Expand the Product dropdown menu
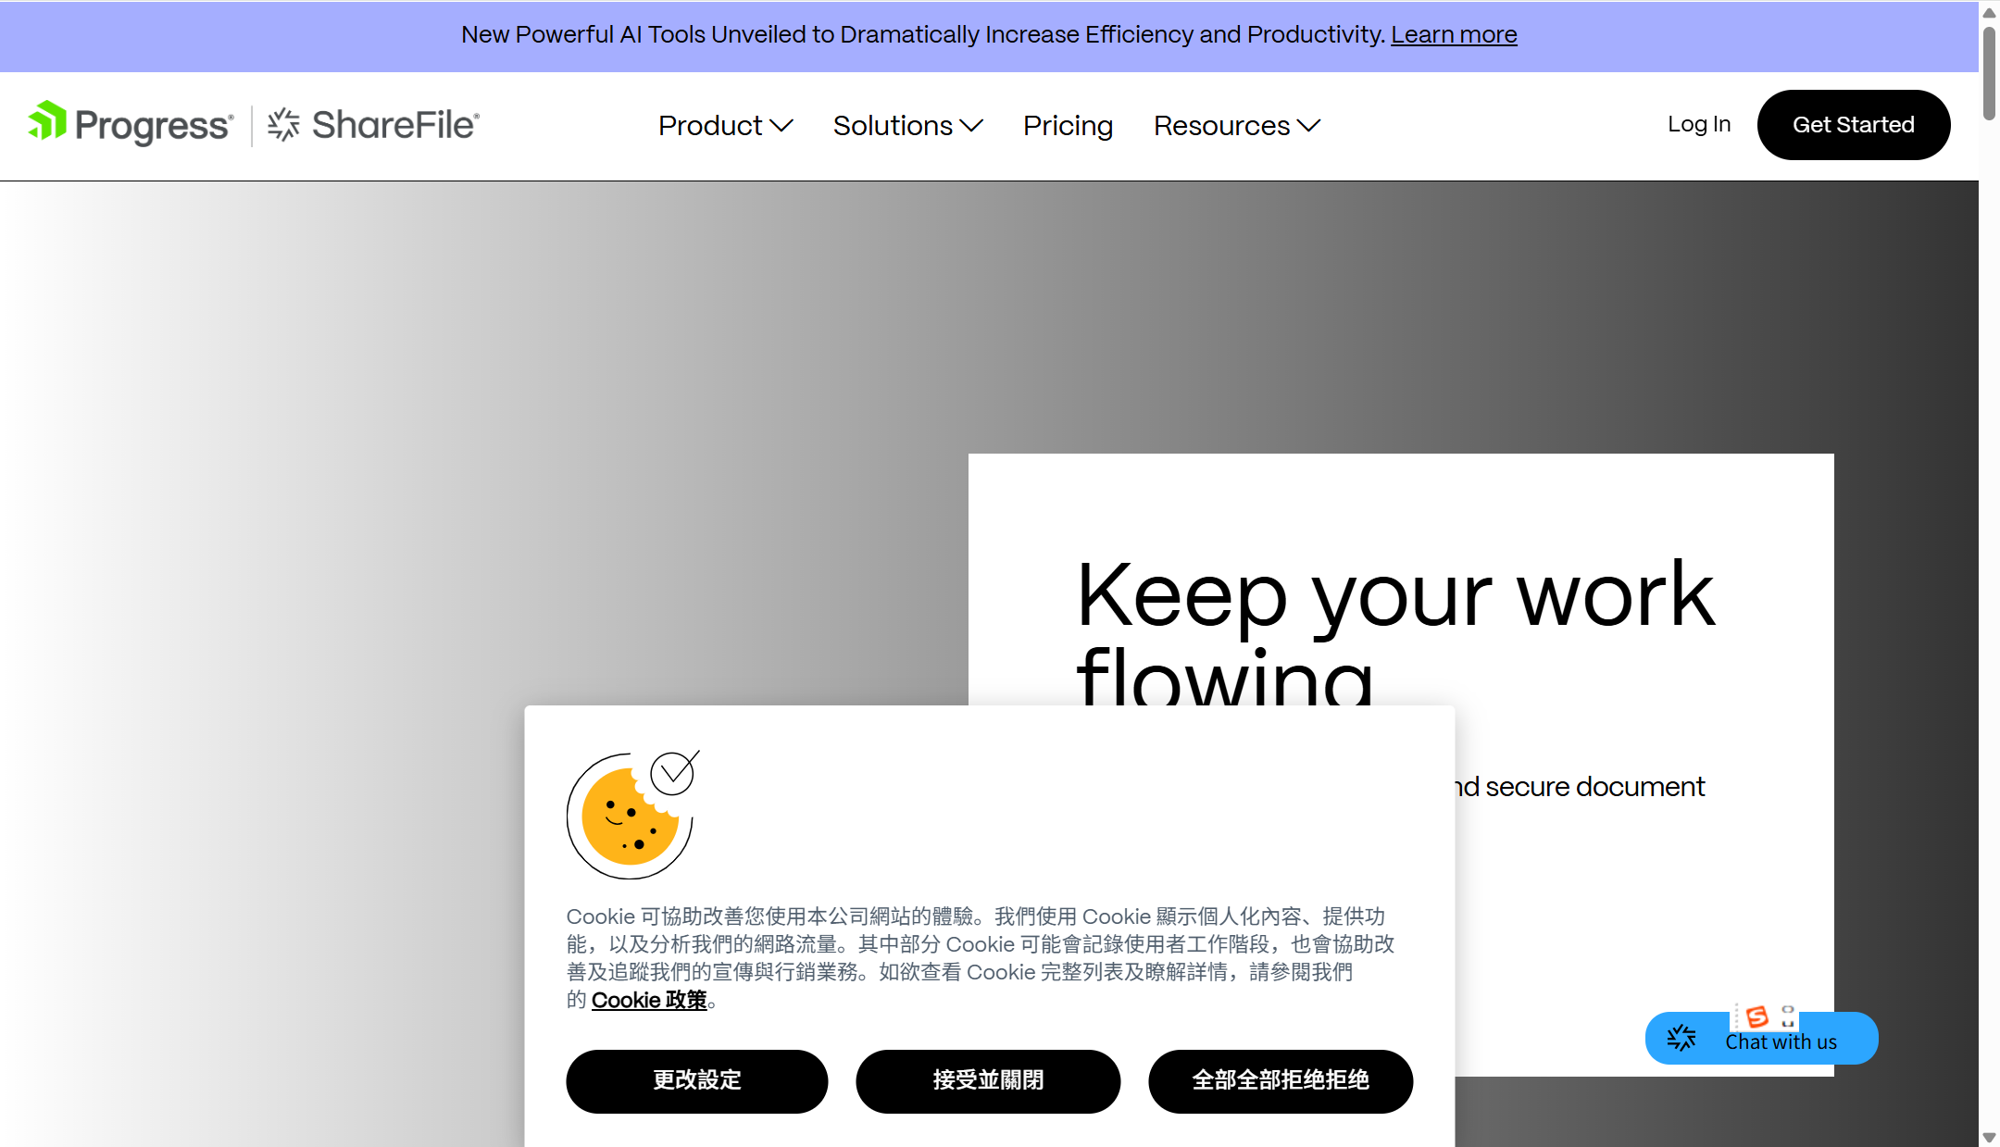This screenshot has height=1147, width=2000. click(x=725, y=125)
